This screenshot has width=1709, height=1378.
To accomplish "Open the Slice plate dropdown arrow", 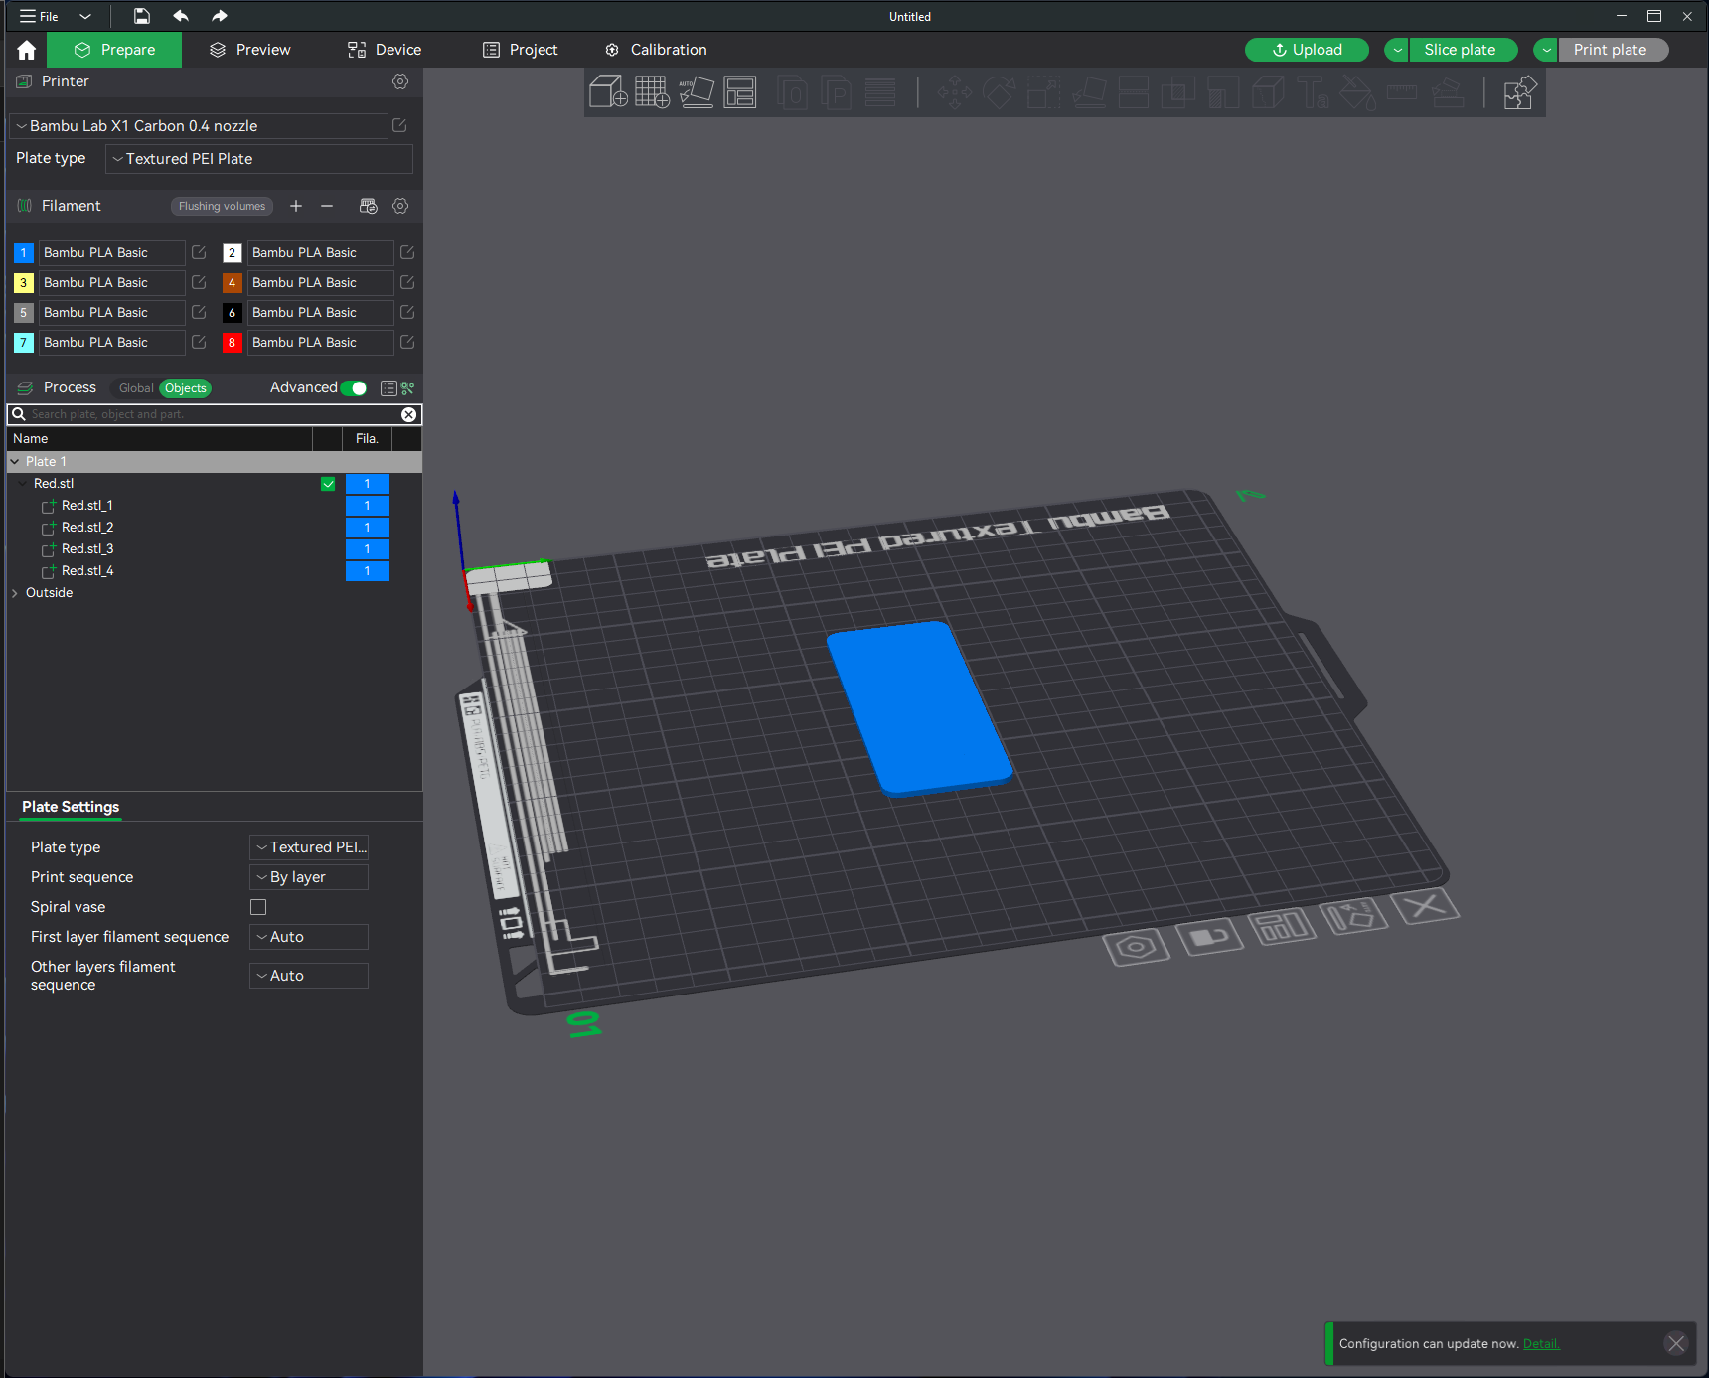I will click(x=1397, y=50).
